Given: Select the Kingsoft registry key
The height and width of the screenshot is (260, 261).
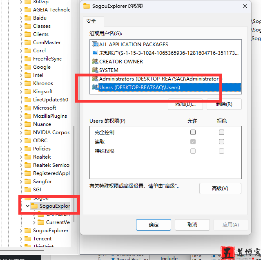Looking at the screenshot, I should point(43,92).
